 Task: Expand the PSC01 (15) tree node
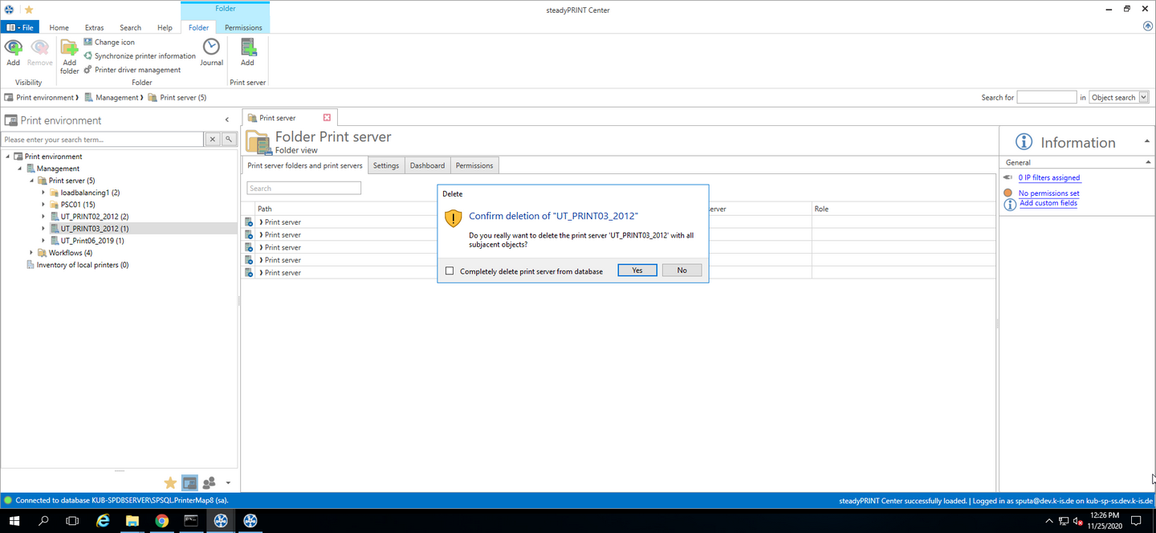[43, 205]
